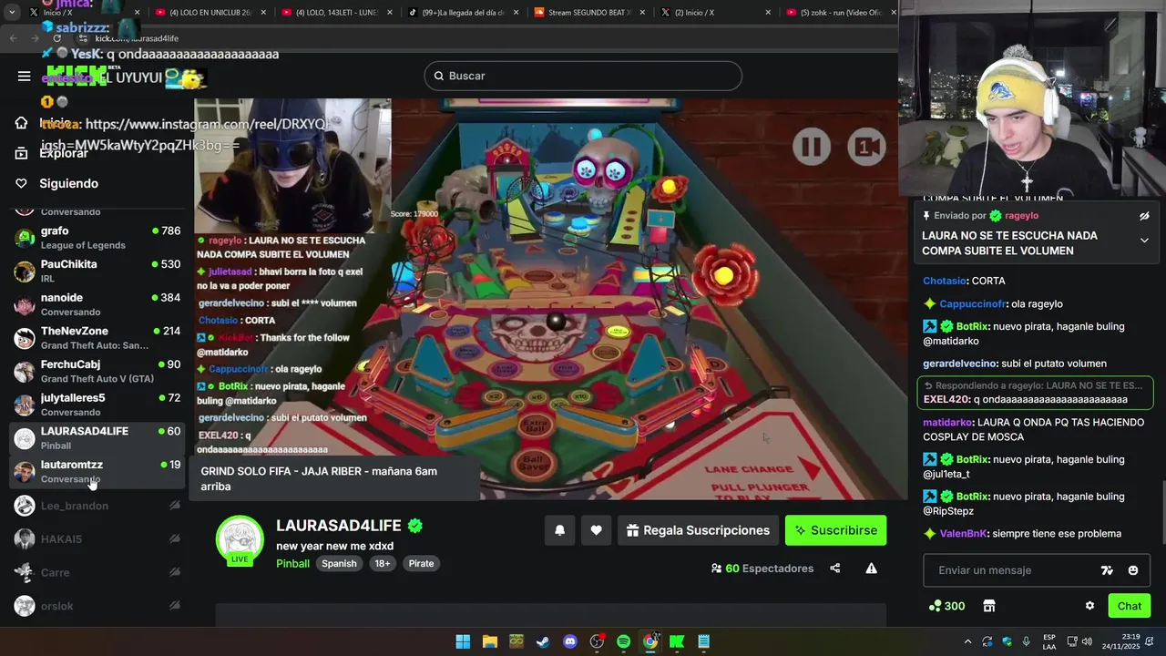Open chat settings gear icon
The image size is (1166, 656).
pos(1089,606)
